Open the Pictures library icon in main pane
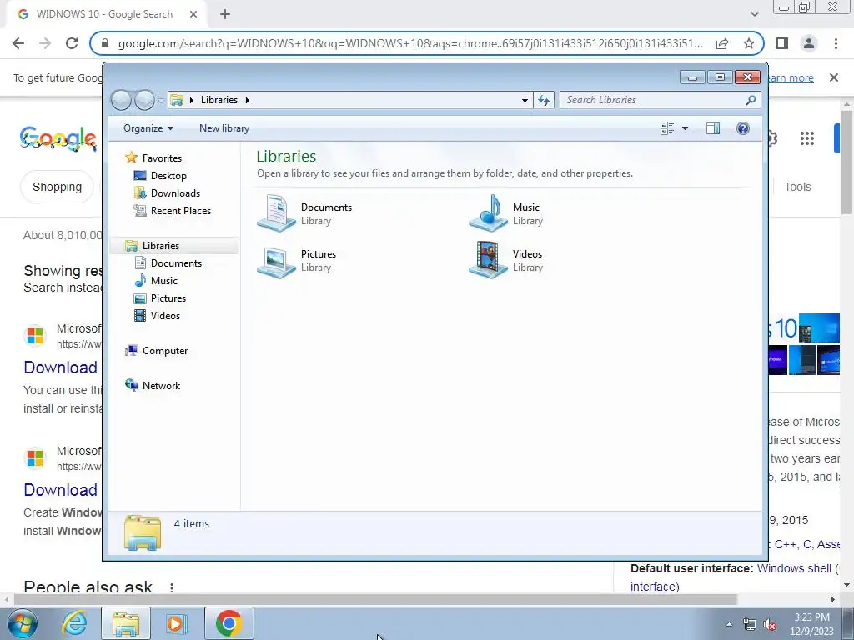The height and width of the screenshot is (640, 854). click(276, 261)
